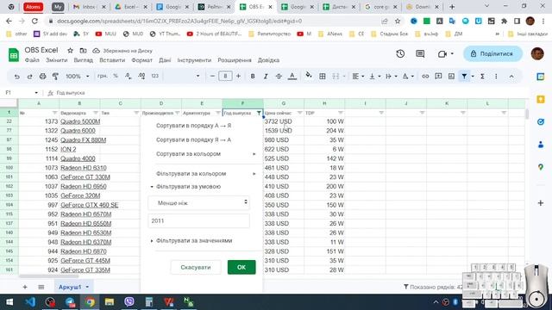The image size is (552, 310).
Task: Open the Quadro 5000M link
Action: click(80, 121)
